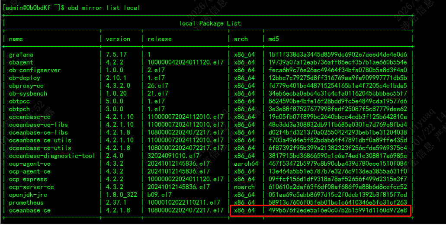Click the oceanbase-diagnostic-tool package name
This screenshot has width=446, height=225.
[52, 156]
